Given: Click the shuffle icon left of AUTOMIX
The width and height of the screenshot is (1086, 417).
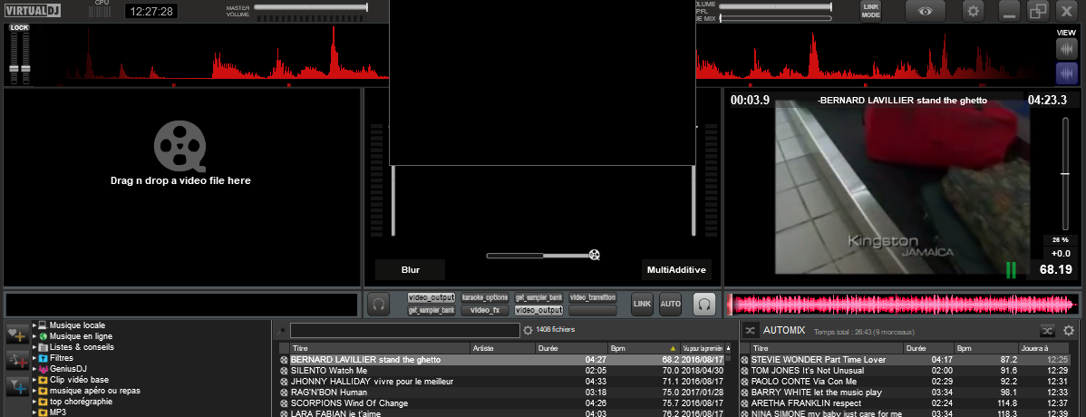Looking at the screenshot, I should 751,331.
